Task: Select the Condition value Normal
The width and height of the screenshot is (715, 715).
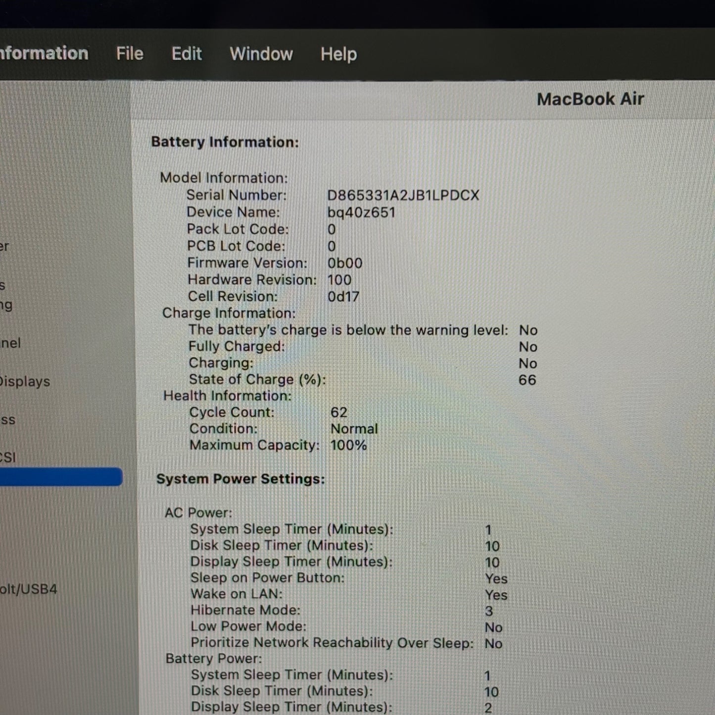Action: pos(354,429)
